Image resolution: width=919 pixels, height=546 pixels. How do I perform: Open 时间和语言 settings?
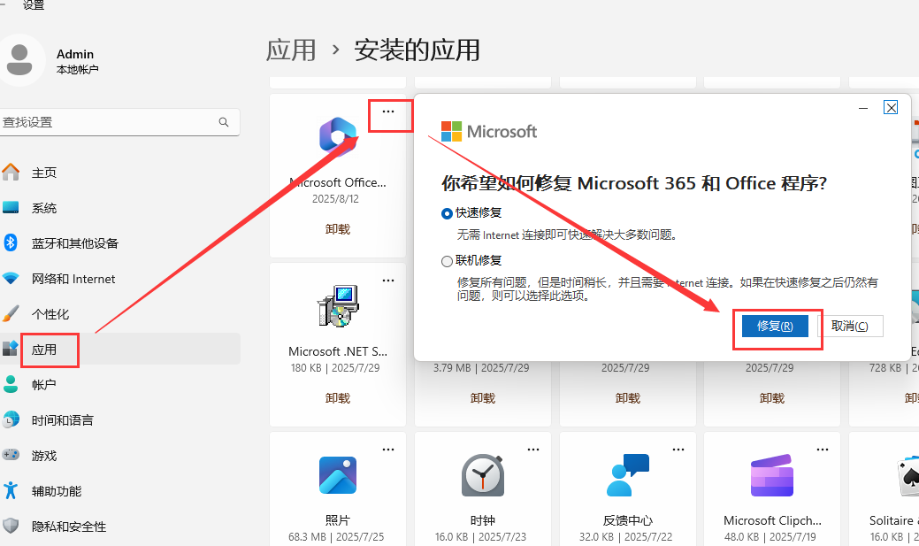[63, 420]
